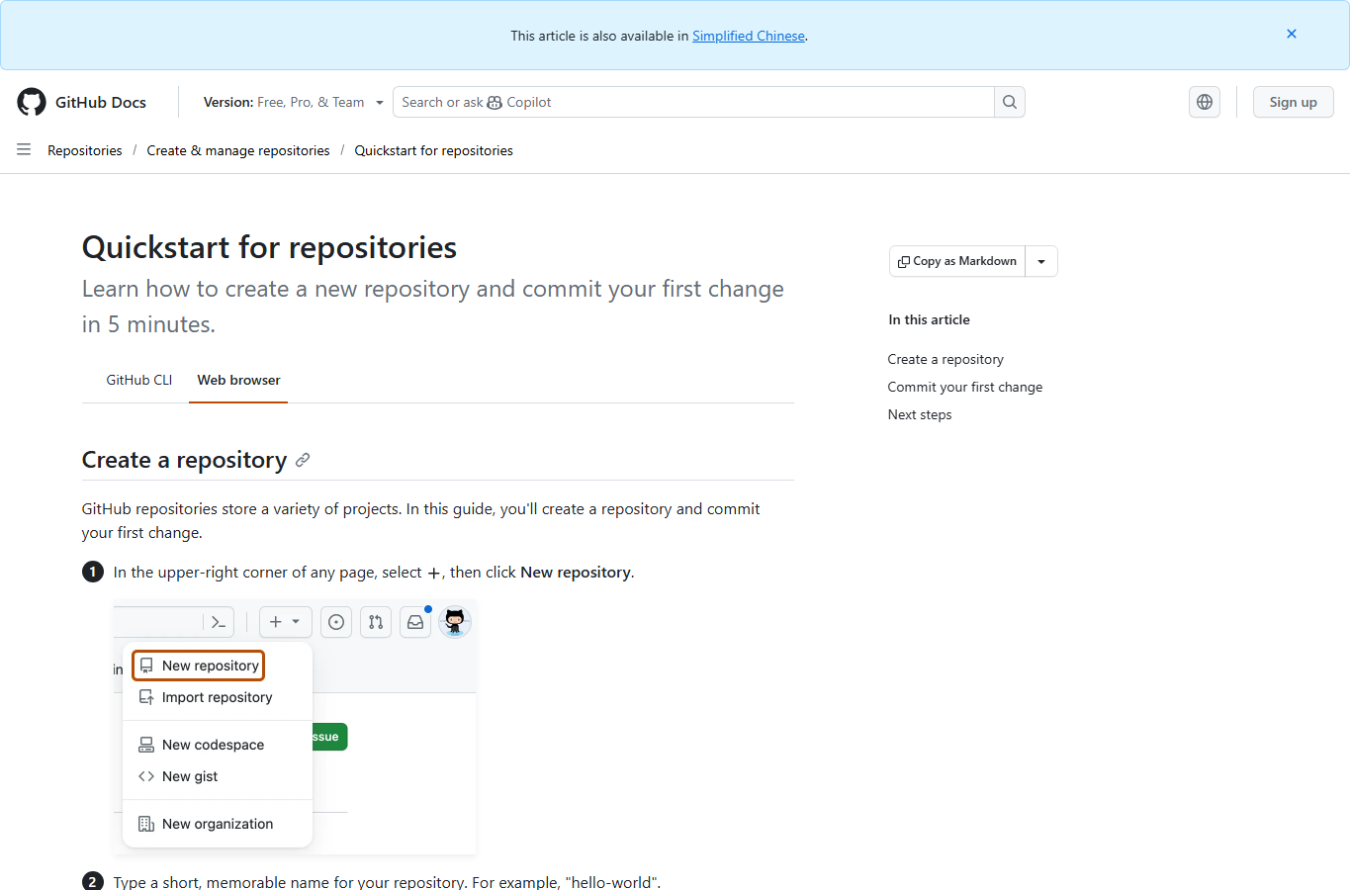Select the Web browser tab
Image resolution: width=1350 pixels, height=890 pixels.
(238, 380)
